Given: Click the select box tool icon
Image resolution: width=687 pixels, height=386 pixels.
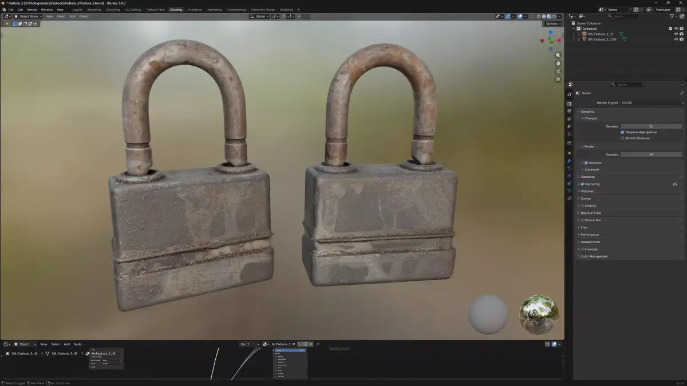Looking at the screenshot, I should pyautogui.click(x=7, y=23).
